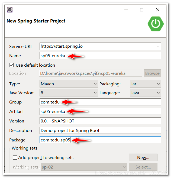Focus the Version field with 0.0.1-SNAPSHOT

tap(100, 121)
